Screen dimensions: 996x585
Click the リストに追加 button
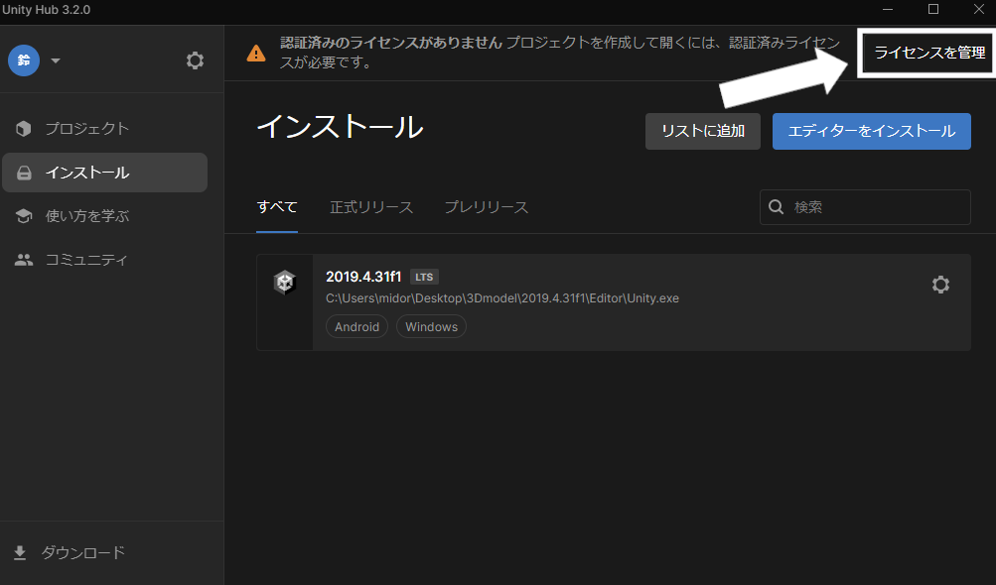point(702,131)
